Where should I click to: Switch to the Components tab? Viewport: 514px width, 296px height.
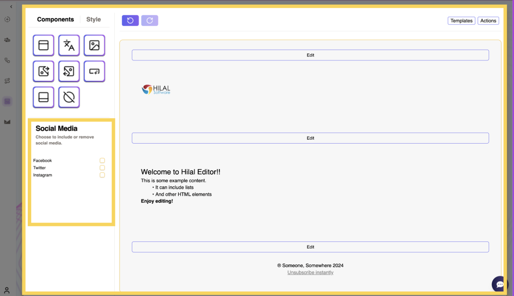coord(55,19)
